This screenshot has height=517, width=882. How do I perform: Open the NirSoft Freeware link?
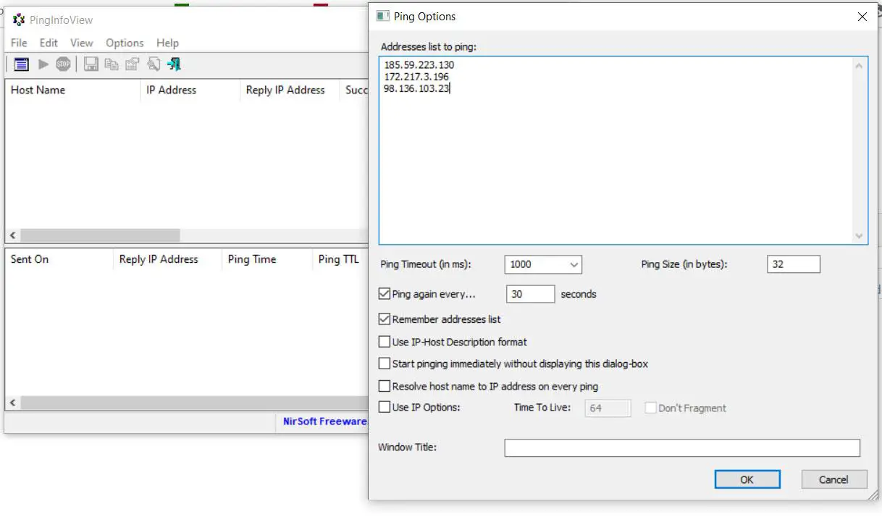point(326,421)
